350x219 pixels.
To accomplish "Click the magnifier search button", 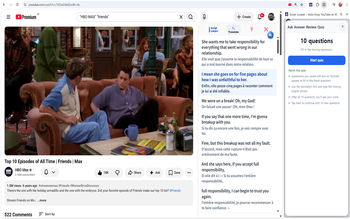I will (x=191, y=17).
